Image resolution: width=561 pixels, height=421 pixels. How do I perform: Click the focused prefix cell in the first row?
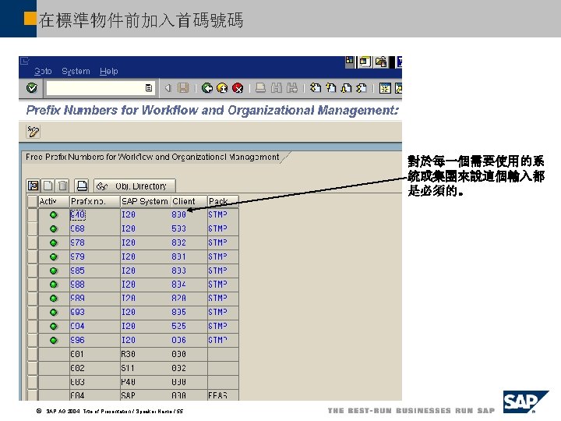pyautogui.click(x=78, y=215)
